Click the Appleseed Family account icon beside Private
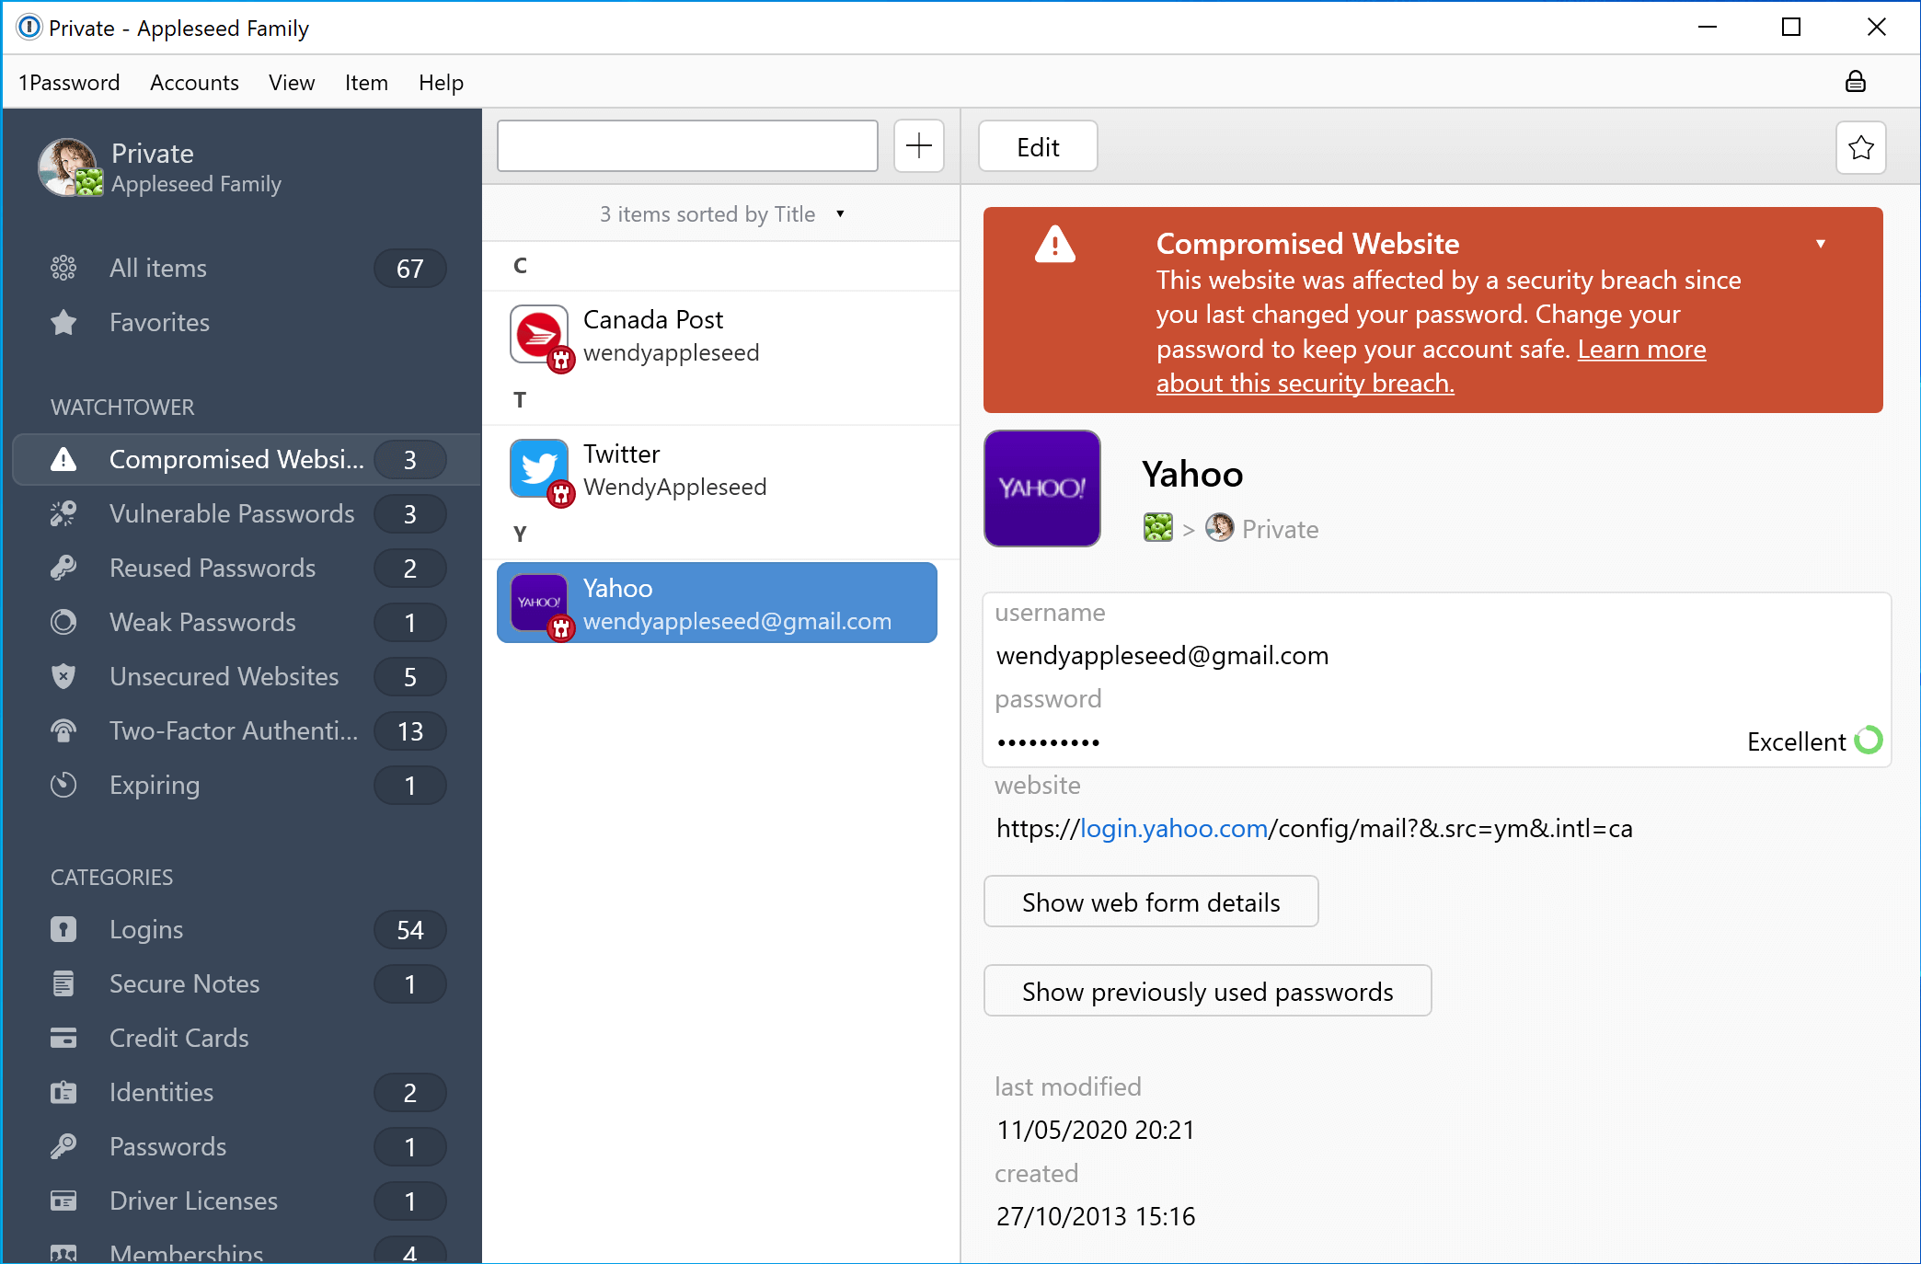The height and width of the screenshot is (1264, 1921). tap(1158, 528)
